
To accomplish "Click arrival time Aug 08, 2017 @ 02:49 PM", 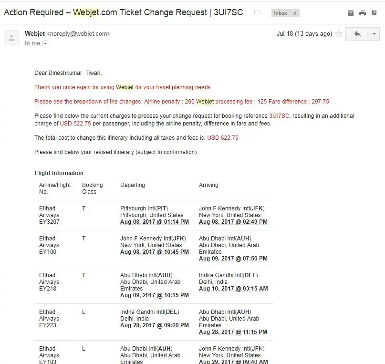I will pyautogui.click(x=233, y=222).
